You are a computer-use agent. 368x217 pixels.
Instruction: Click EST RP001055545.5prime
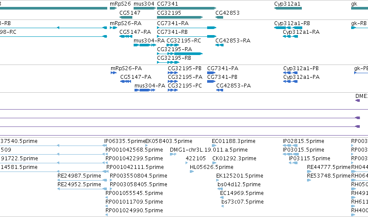(134, 194)
